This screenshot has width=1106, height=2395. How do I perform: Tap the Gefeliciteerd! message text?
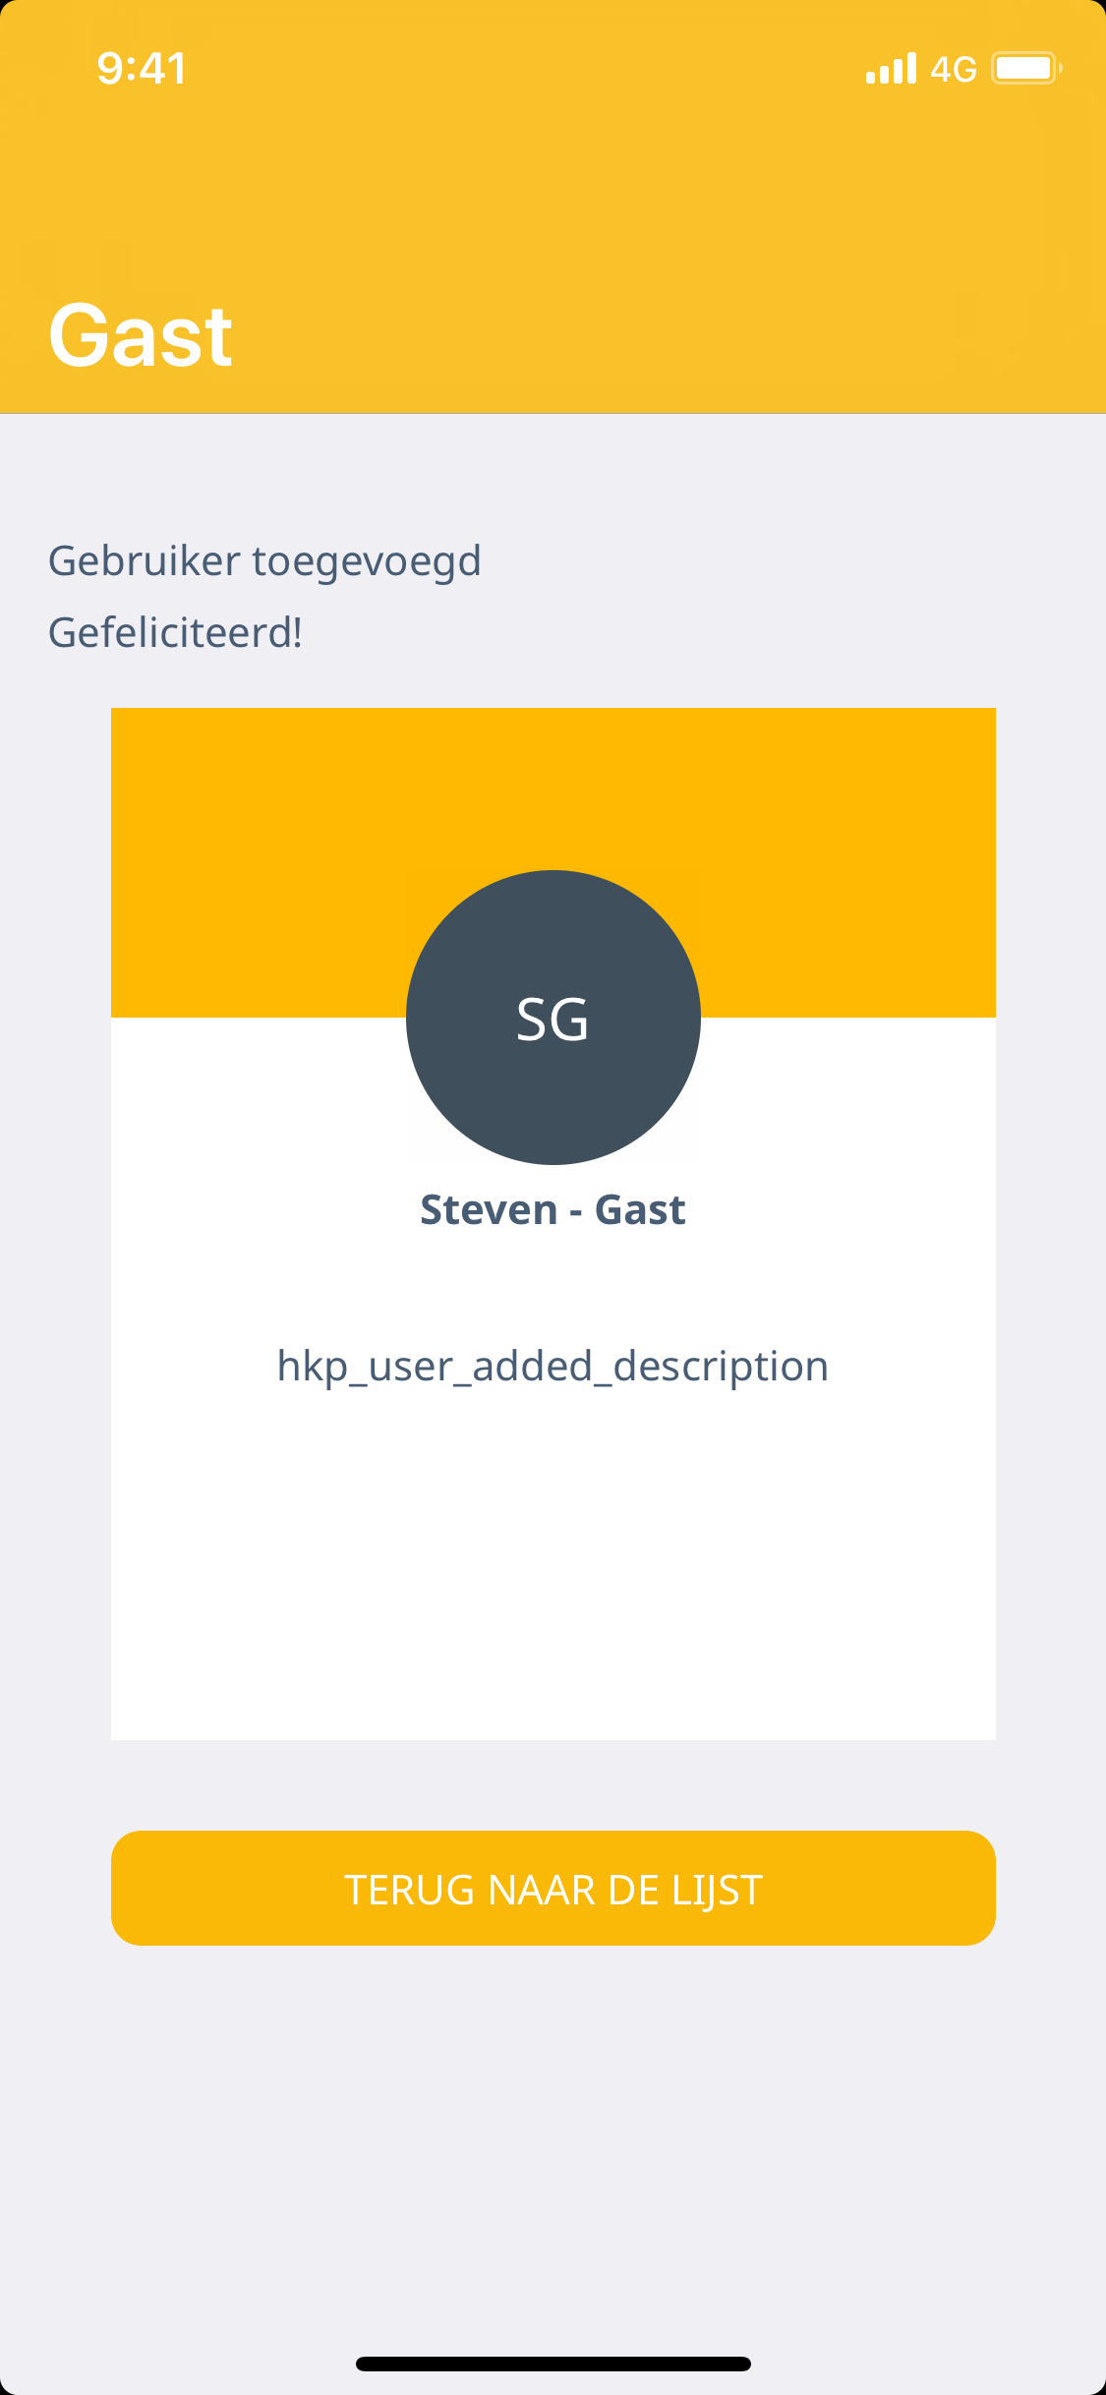(175, 632)
